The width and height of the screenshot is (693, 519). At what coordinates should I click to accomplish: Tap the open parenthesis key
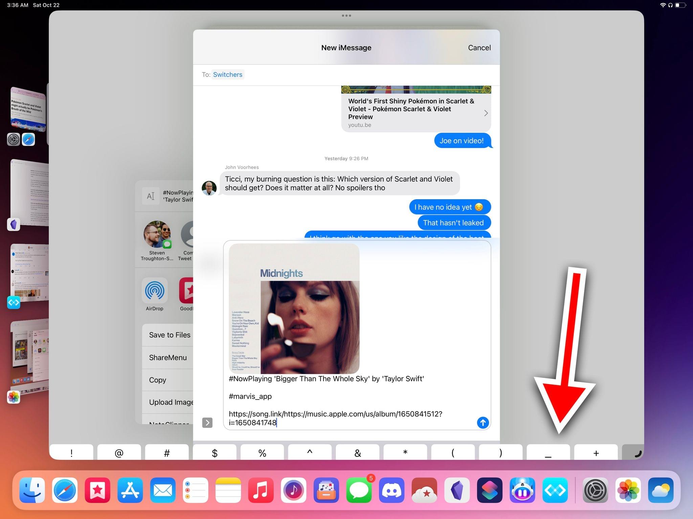tap(453, 452)
